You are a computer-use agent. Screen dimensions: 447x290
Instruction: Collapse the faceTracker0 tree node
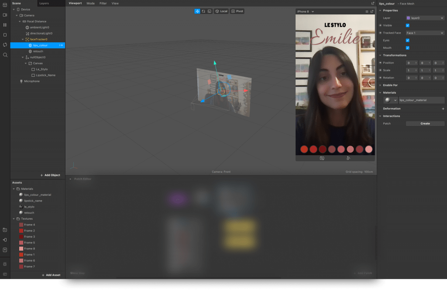(23, 39)
